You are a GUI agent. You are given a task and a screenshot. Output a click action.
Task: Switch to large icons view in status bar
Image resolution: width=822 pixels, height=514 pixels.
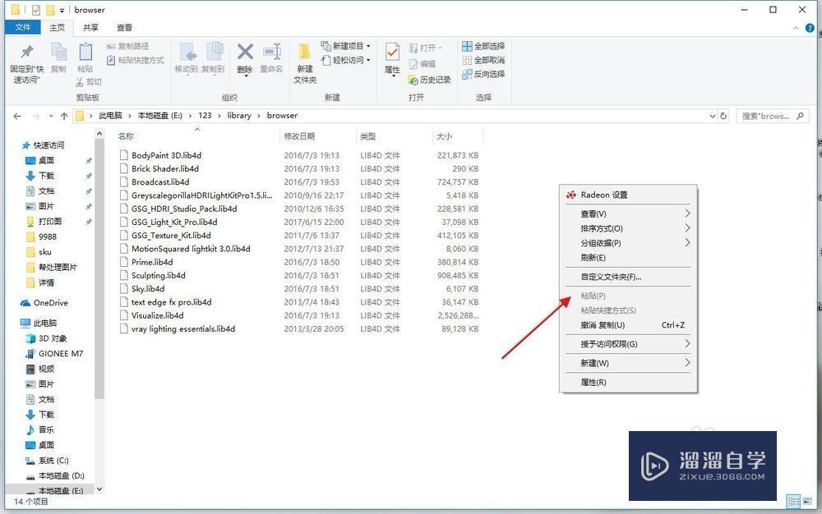808,501
